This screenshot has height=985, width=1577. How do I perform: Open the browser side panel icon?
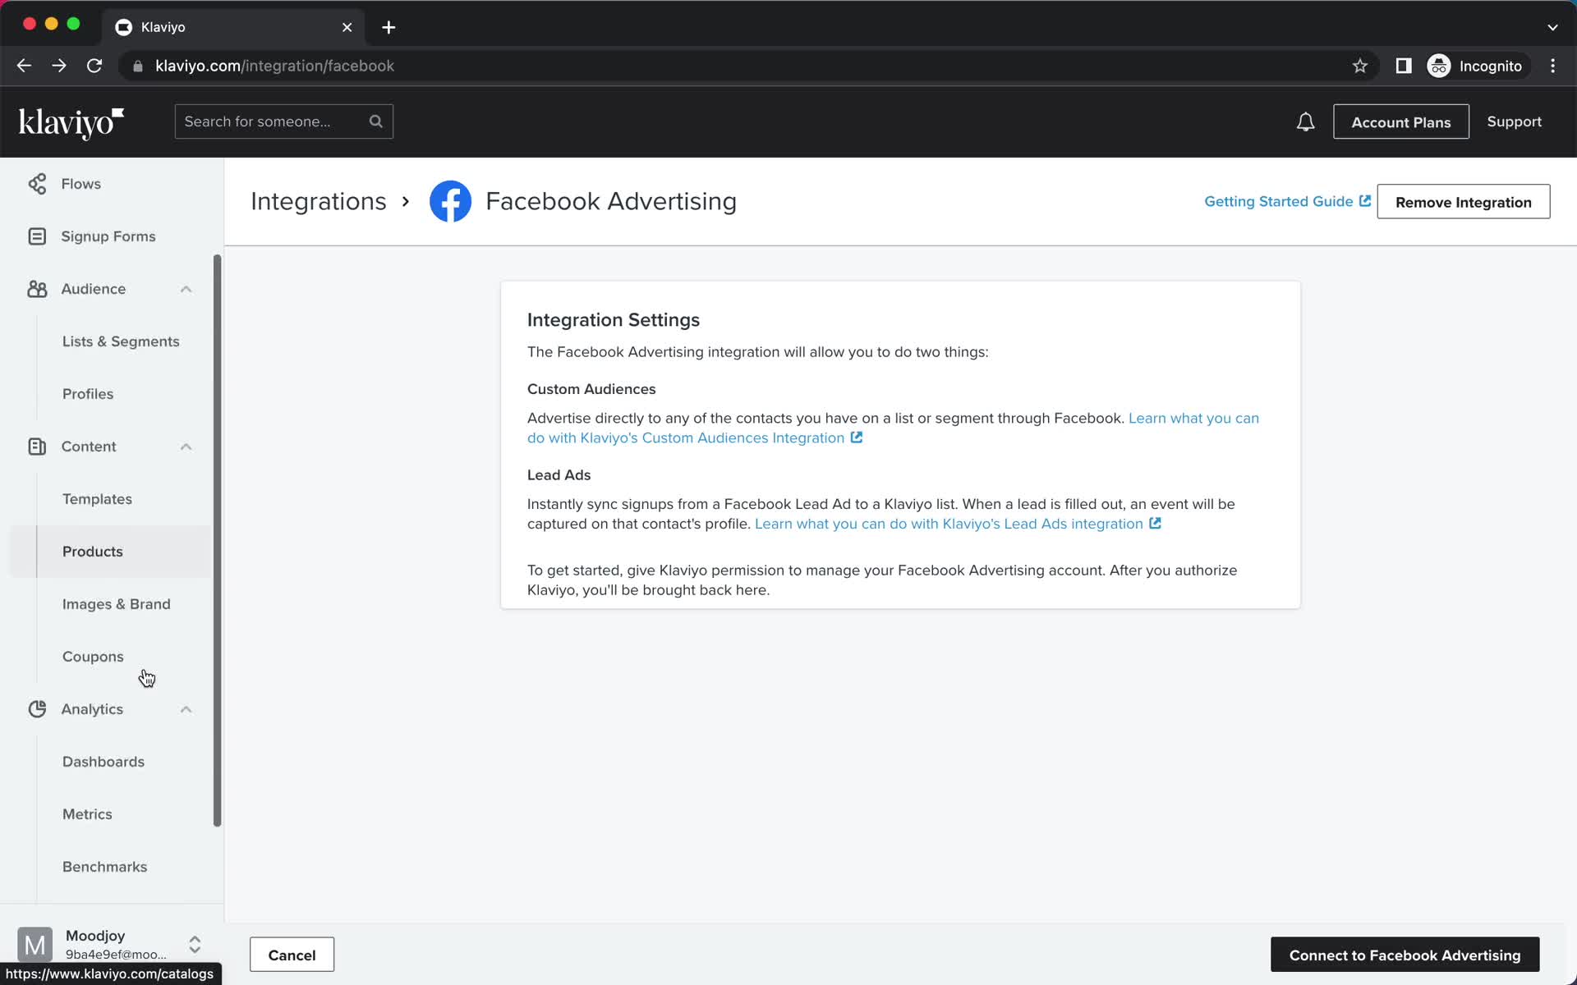click(1404, 66)
